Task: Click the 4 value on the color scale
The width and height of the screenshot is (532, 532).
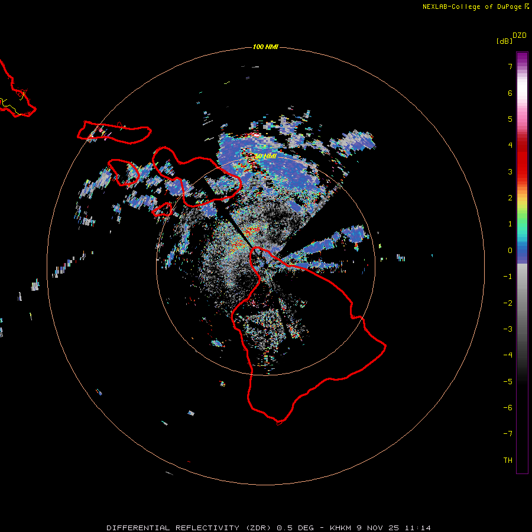Action: click(510, 145)
